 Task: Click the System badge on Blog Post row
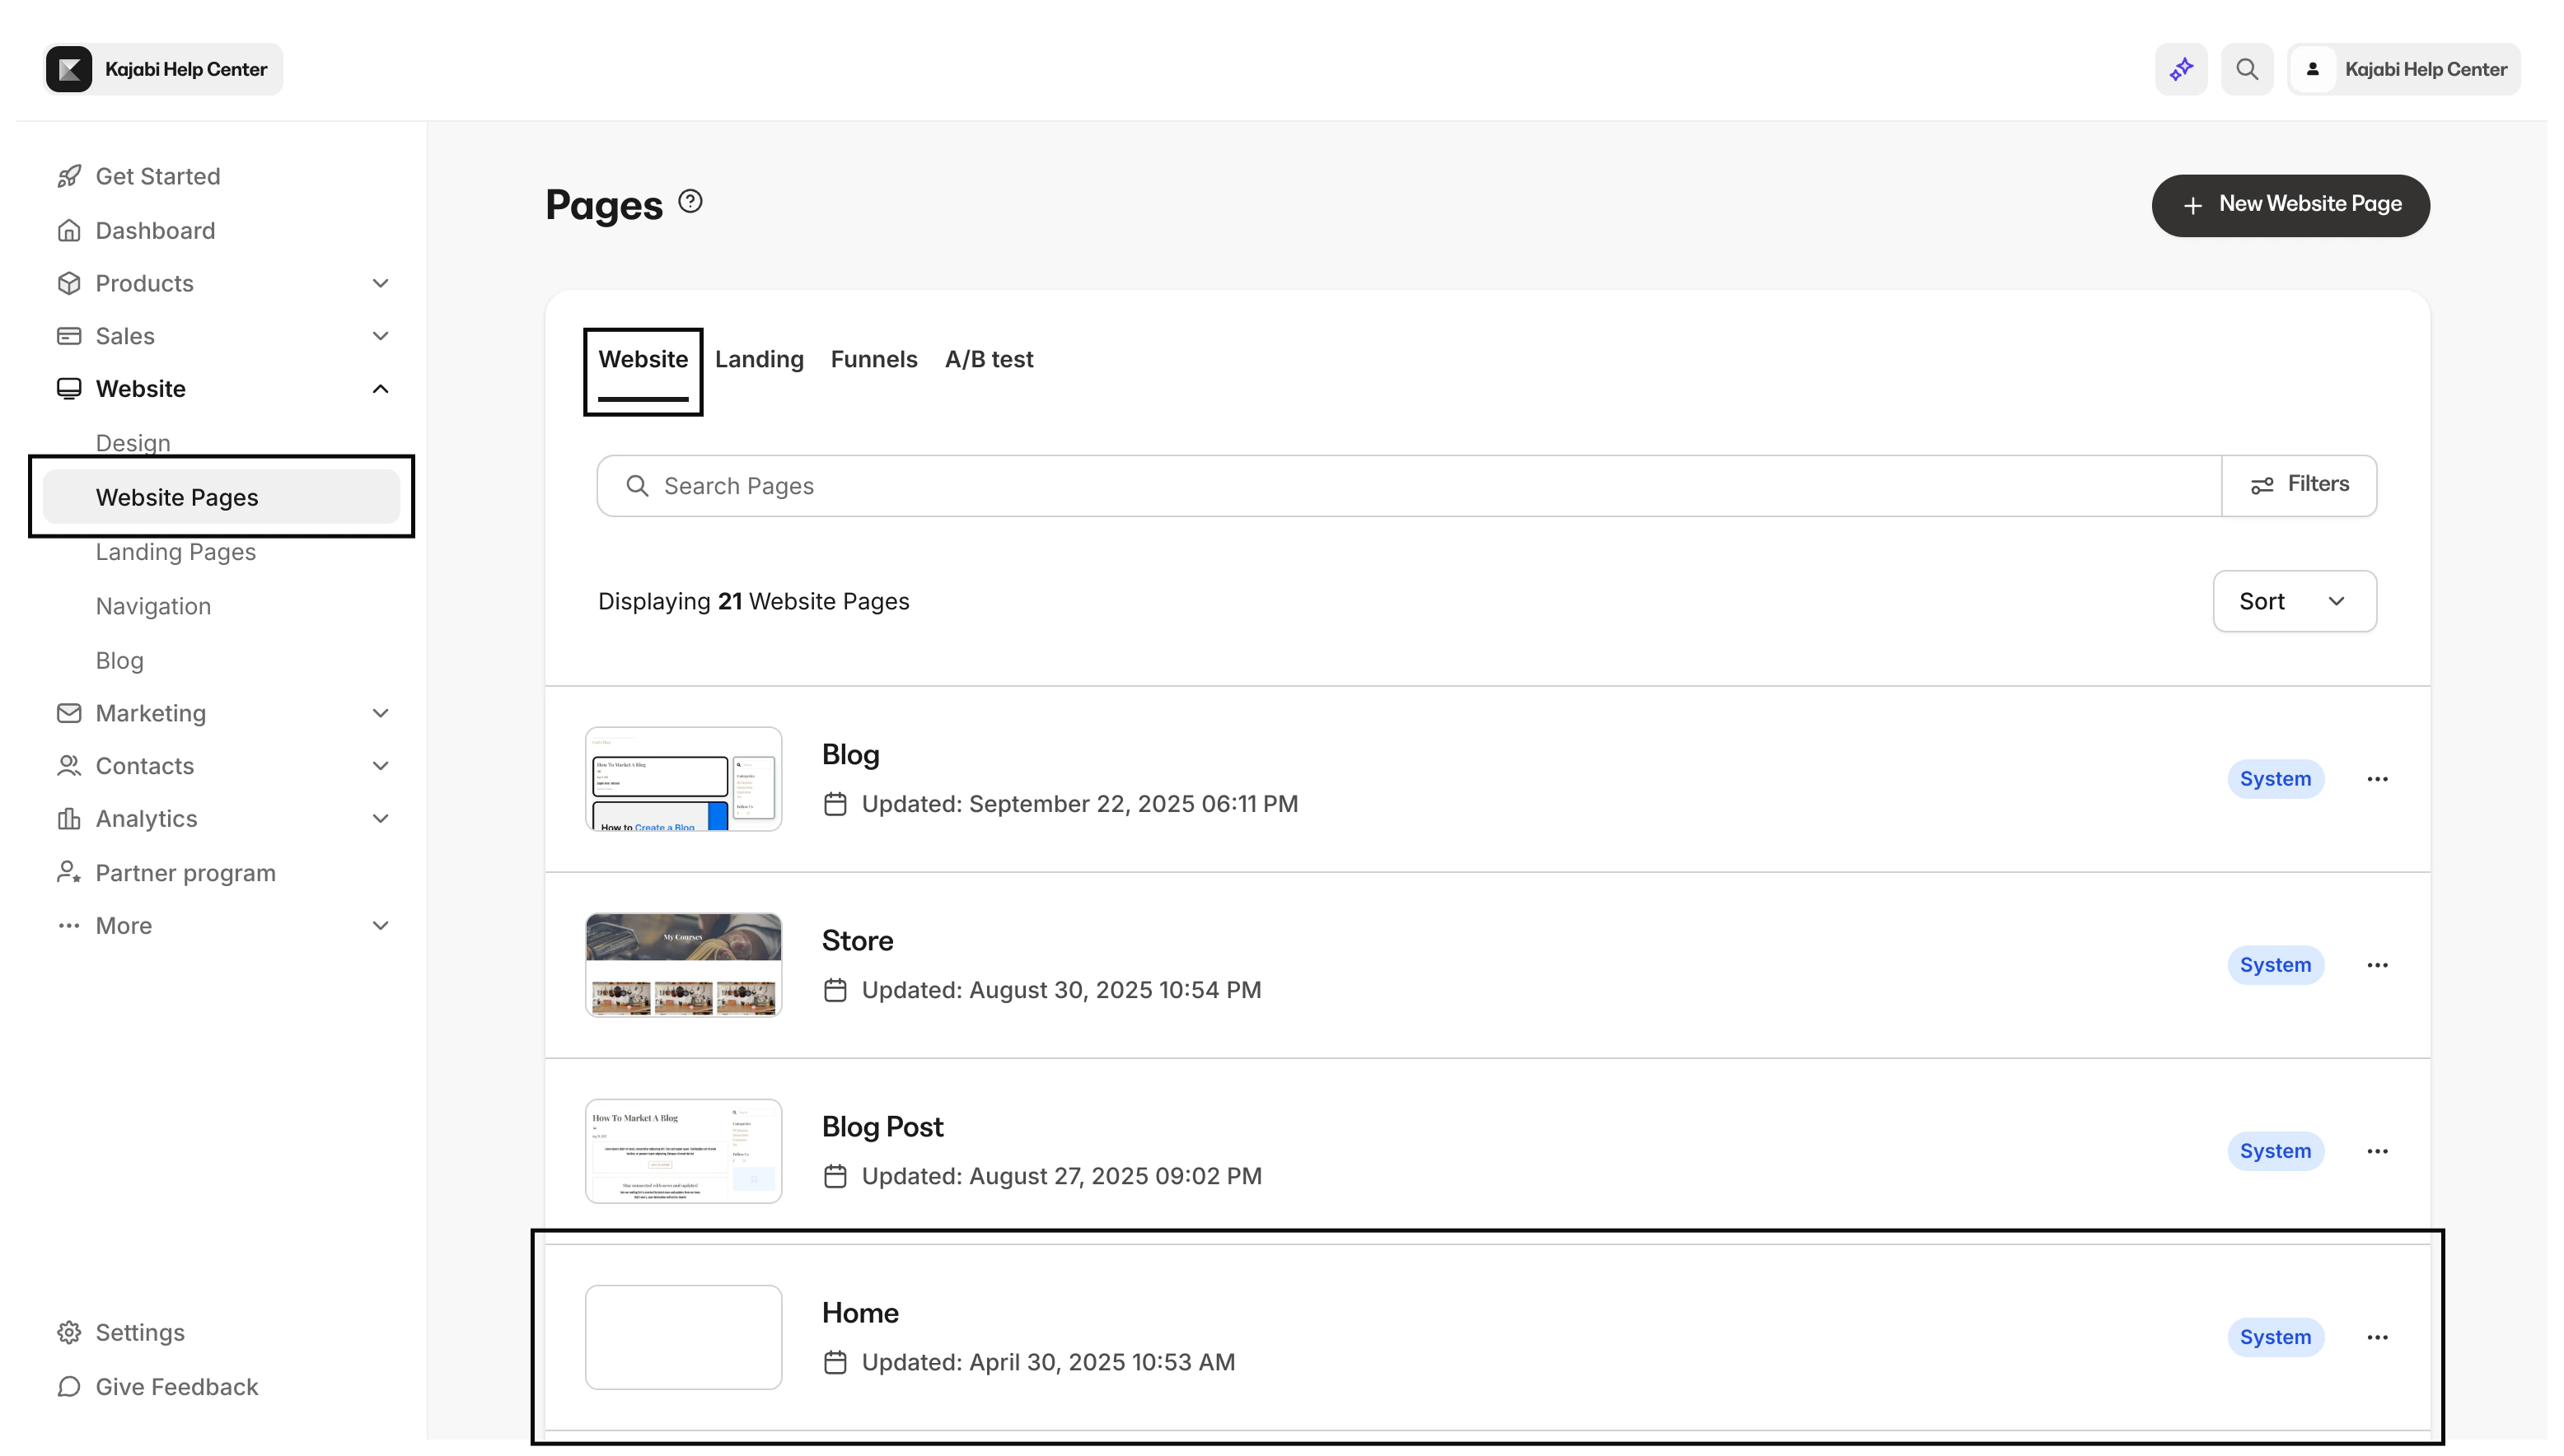point(2275,1151)
